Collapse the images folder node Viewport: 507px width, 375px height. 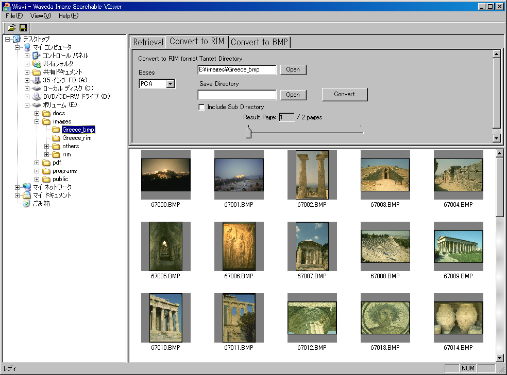[x=37, y=122]
